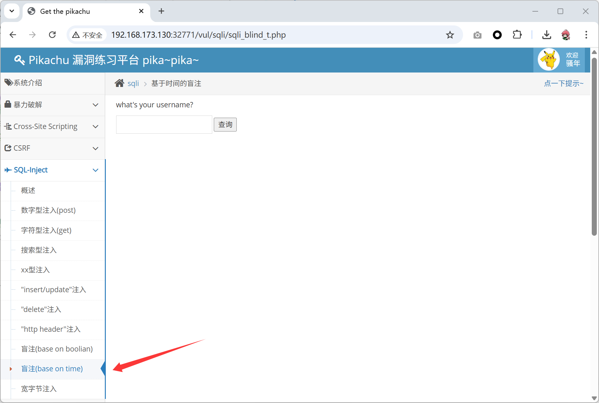
Task: Click the 点一下提示~ hint link
Action: [564, 83]
